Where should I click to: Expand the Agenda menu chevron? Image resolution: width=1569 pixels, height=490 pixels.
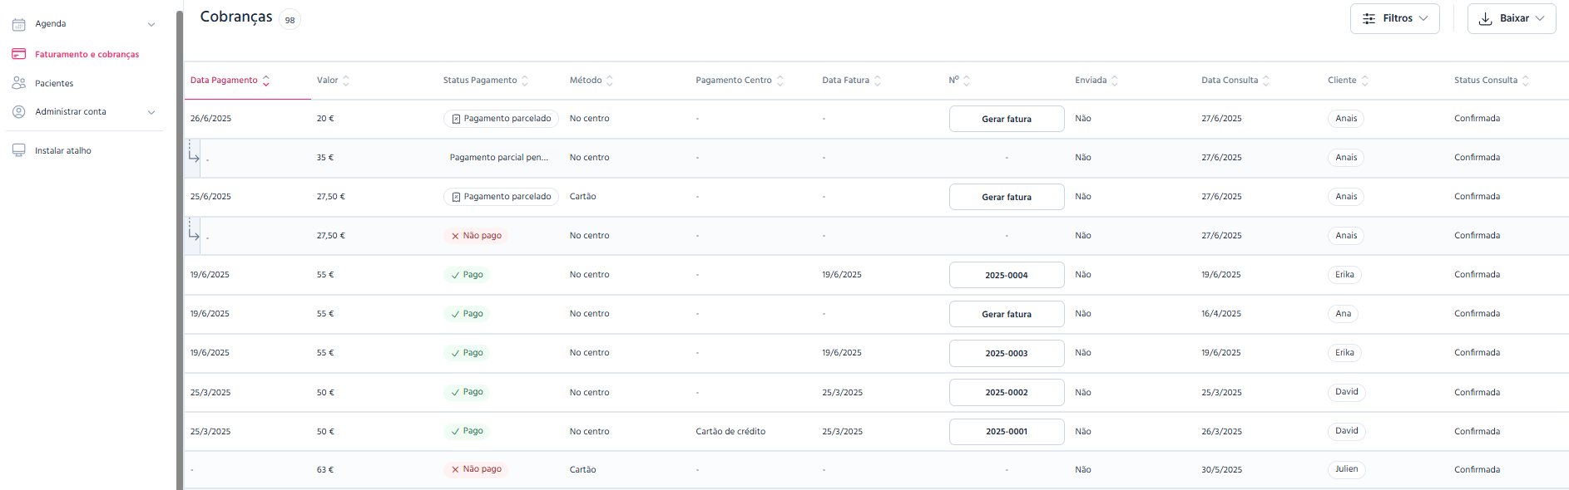click(x=151, y=24)
